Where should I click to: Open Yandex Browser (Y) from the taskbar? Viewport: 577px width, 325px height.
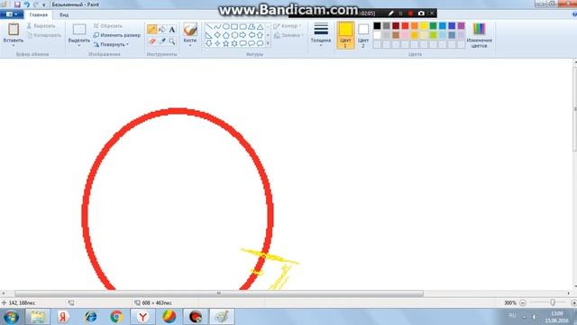pos(142,317)
